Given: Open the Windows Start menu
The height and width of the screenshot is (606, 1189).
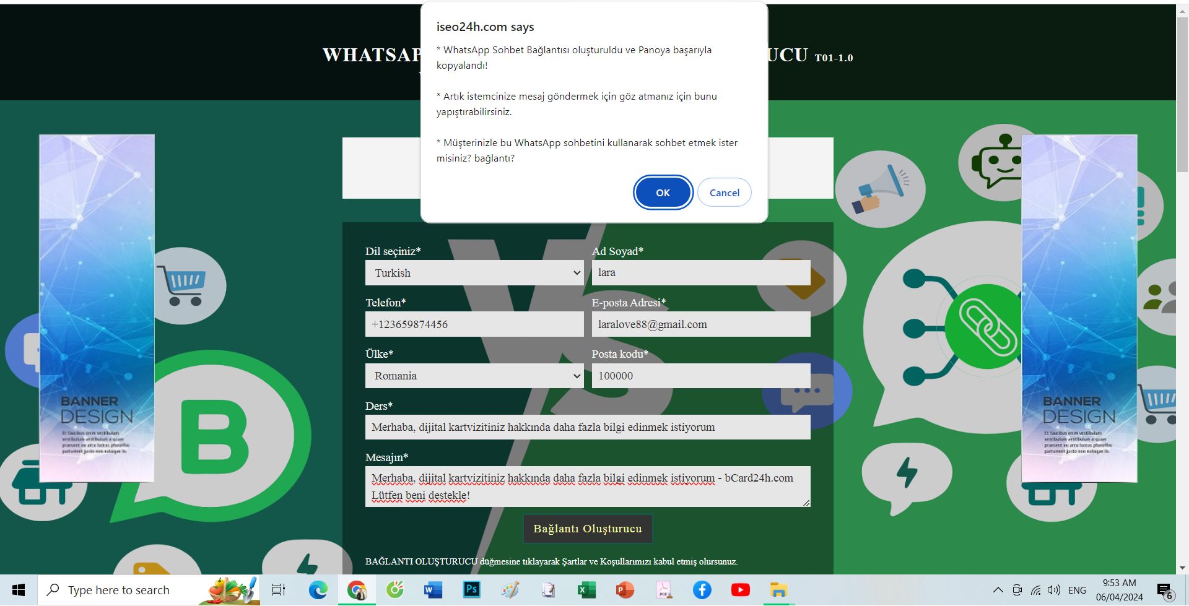Looking at the screenshot, I should point(19,590).
